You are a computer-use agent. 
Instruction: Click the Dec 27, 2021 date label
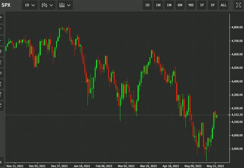pyautogui.click(x=59, y=166)
